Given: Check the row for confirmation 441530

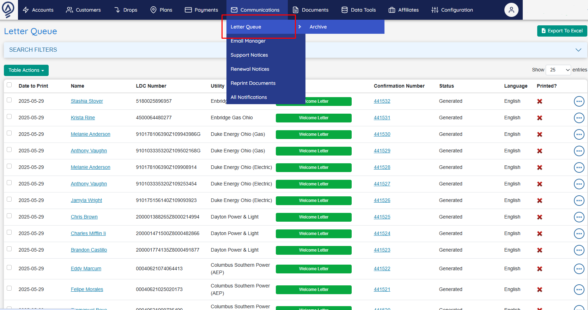Looking at the screenshot, I should 9,133.
